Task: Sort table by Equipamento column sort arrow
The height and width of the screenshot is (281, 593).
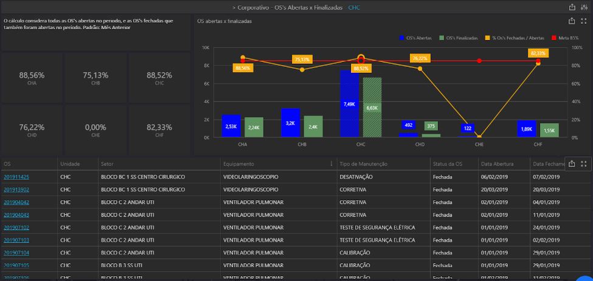Action: click(x=331, y=164)
